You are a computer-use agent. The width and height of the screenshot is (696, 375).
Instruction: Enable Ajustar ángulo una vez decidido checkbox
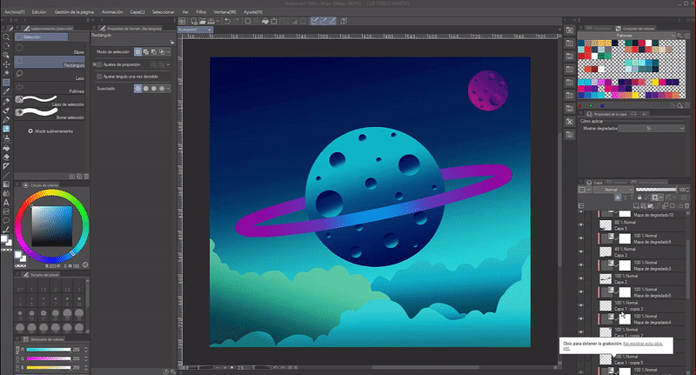click(x=98, y=77)
